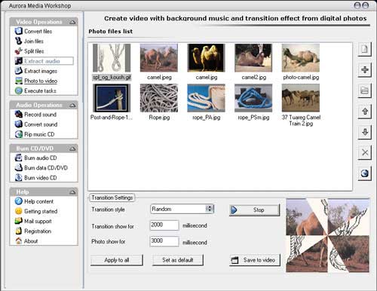Move selected photo up with arrow button
Screen dimensions: 377x291
364,112
